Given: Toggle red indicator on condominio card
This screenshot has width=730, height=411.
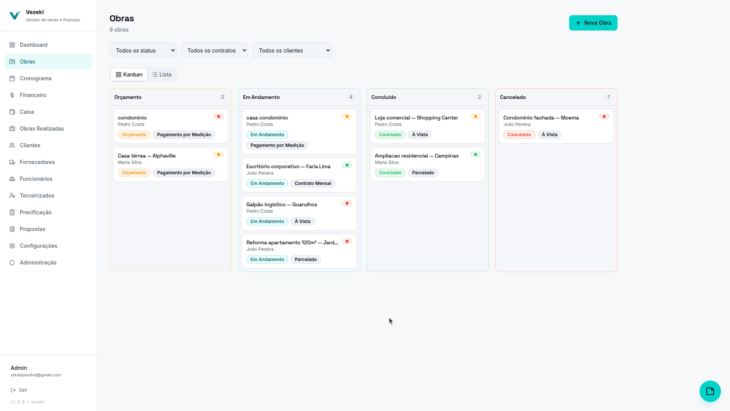Looking at the screenshot, I should coord(219,116).
